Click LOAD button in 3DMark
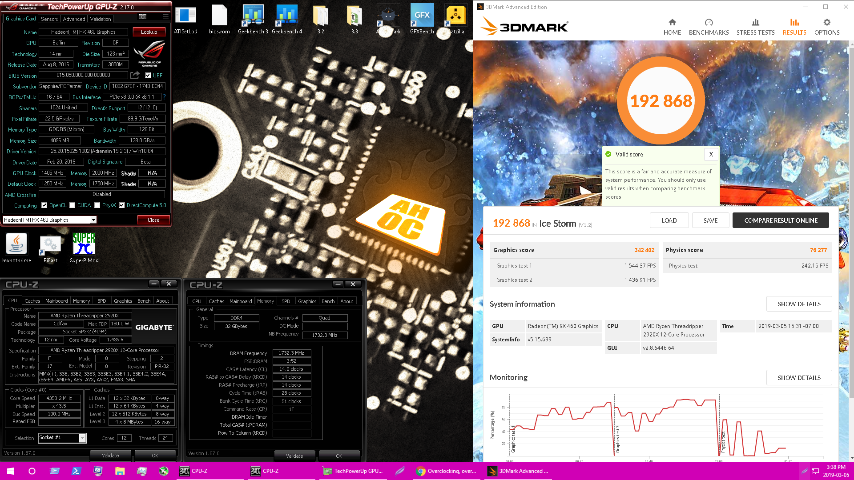The width and height of the screenshot is (854, 480). [669, 220]
